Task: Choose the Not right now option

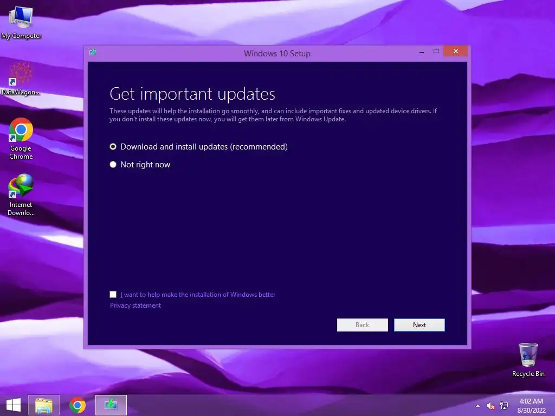Action: 113,165
